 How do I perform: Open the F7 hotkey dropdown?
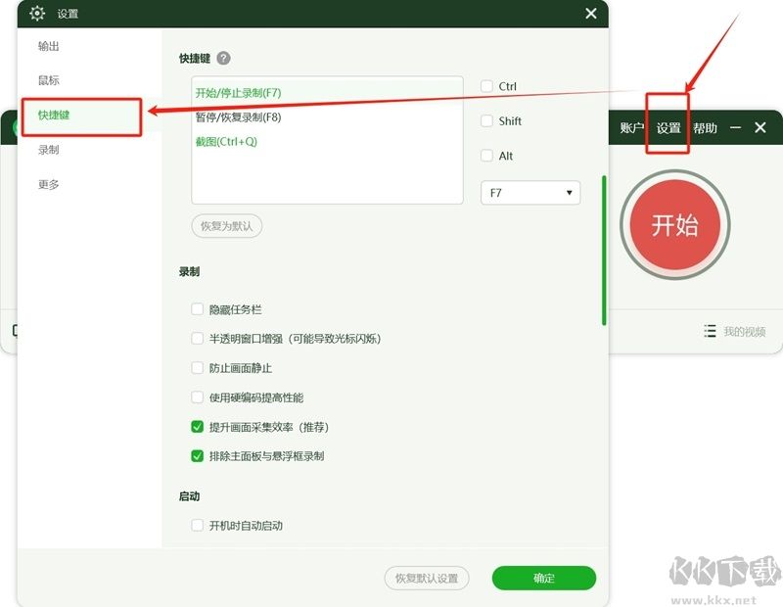point(530,192)
